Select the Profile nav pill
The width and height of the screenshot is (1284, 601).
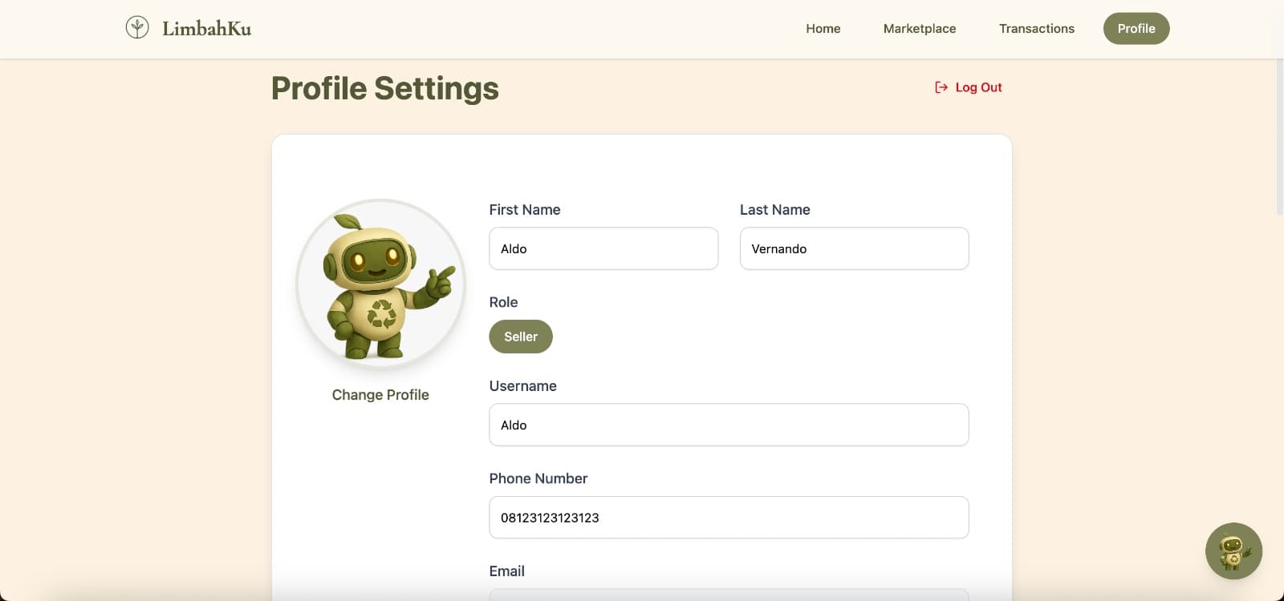1136,29
